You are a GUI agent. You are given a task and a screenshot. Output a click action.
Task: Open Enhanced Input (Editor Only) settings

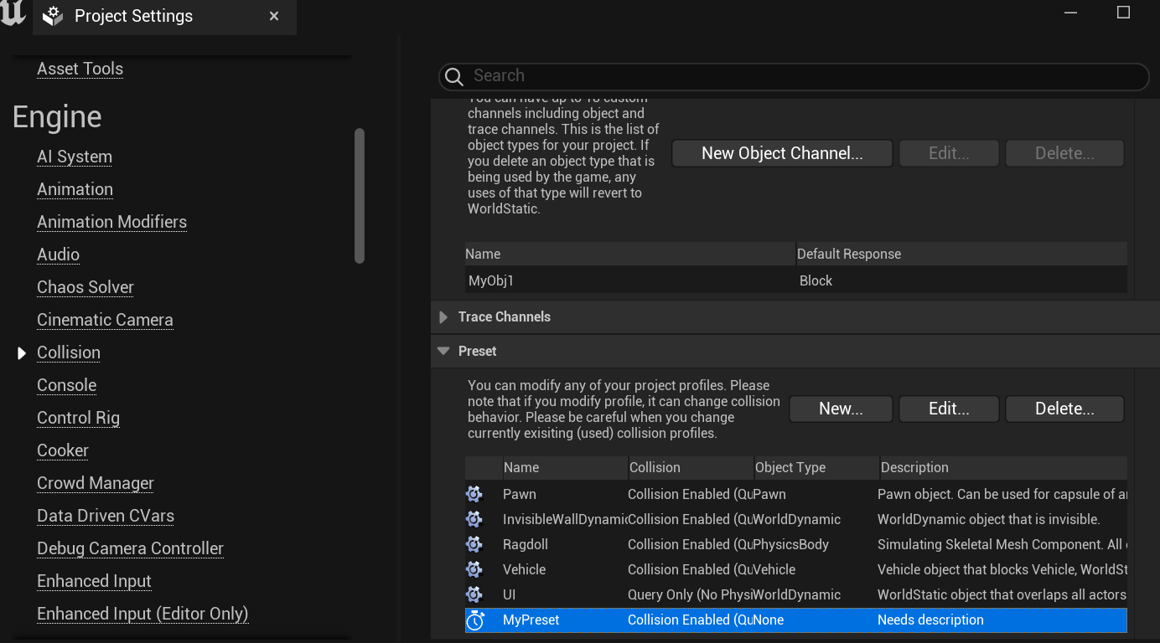142,614
